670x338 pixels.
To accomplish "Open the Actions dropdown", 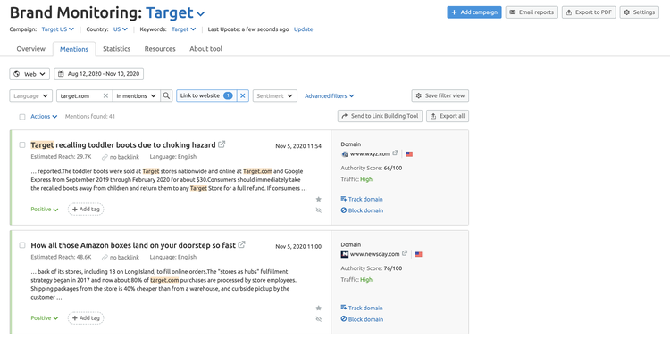I will (44, 117).
